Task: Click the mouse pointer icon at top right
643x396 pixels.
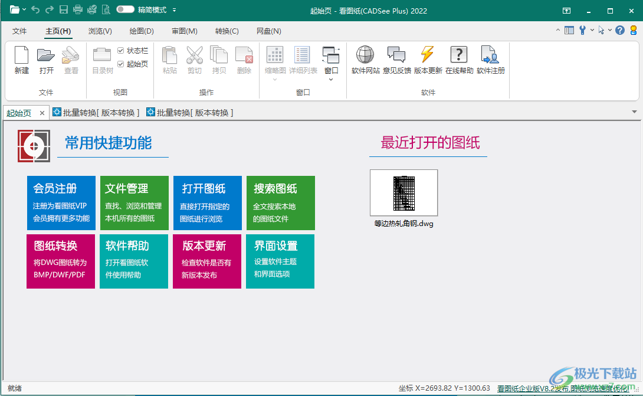Action: click(x=601, y=30)
